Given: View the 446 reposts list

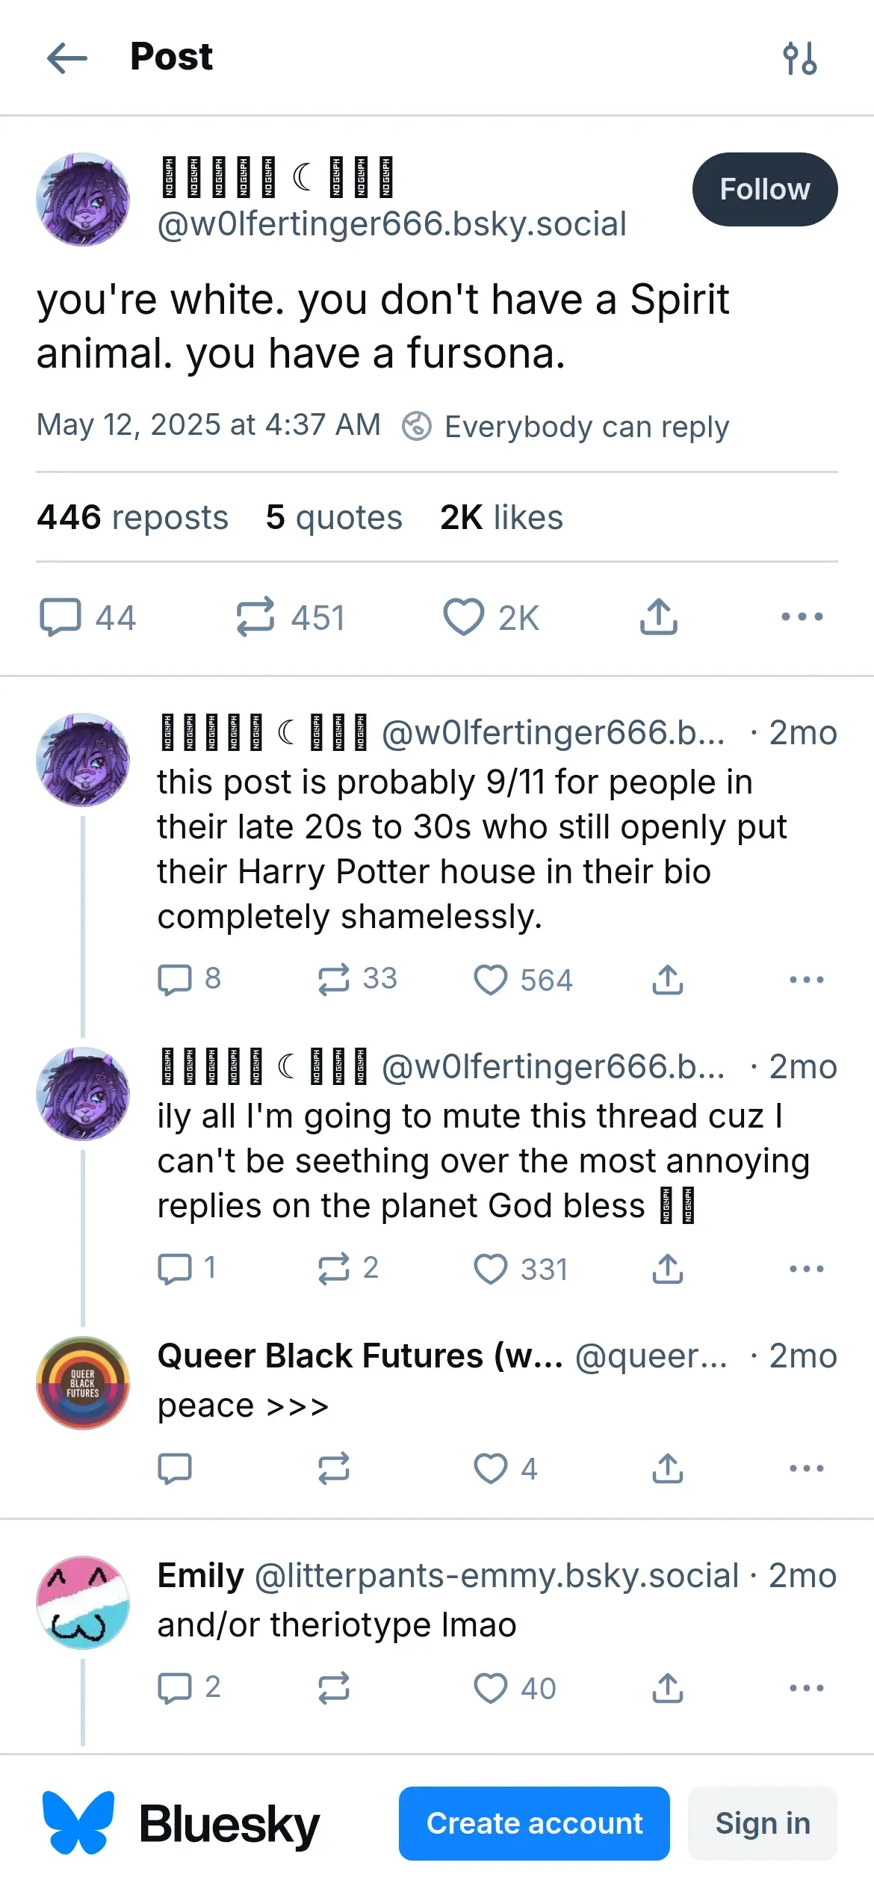Looking at the screenshot, I should click(x=132, y=517).
